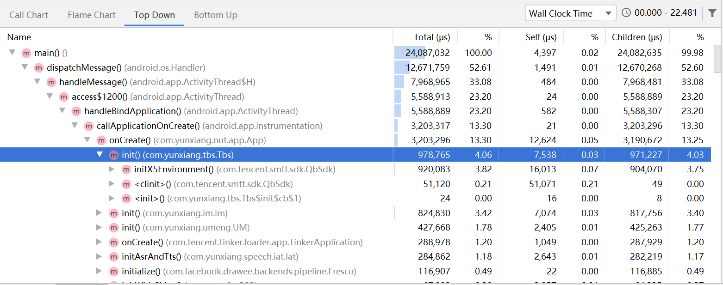Expand init() of com.yunxiang.umeng.UM
The image size is (723, 285).
99,227
